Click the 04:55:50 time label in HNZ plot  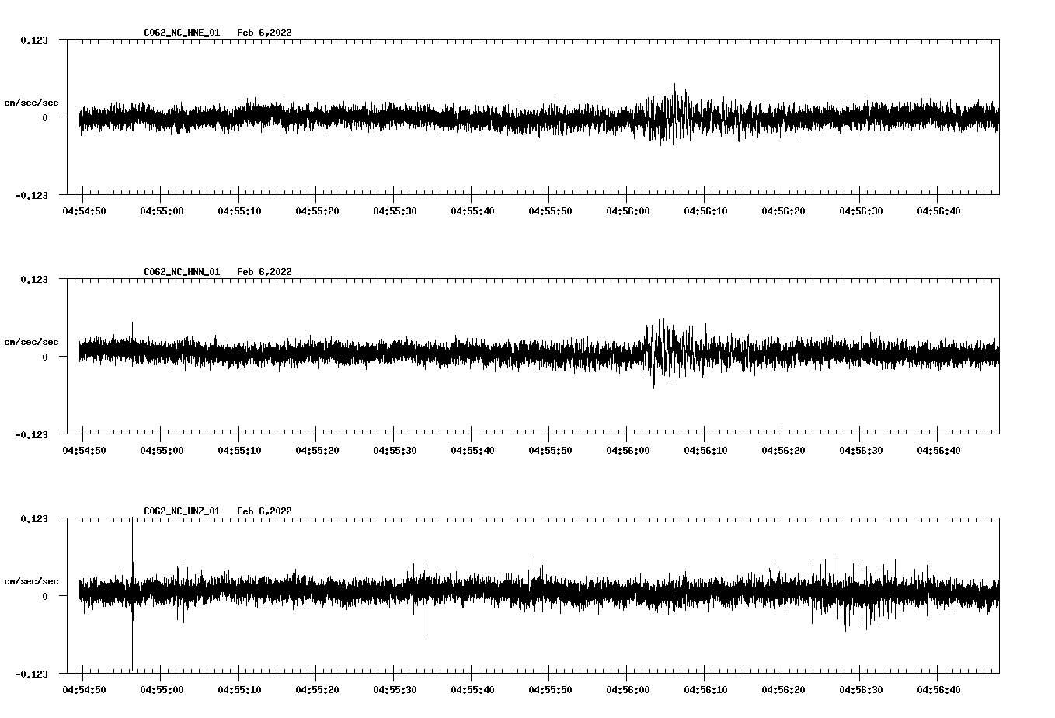click(550, 689)
